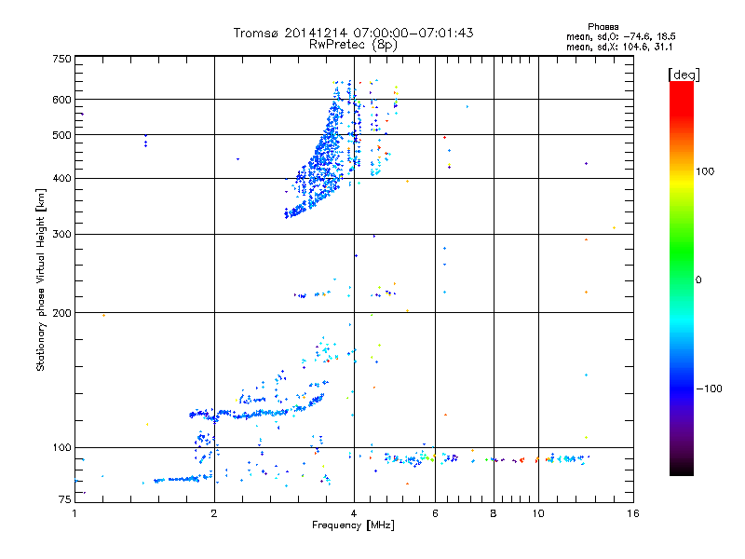745x559 pixels.
Task: Click the x-axis tick label '1'
Action: (x=74, y=513)
